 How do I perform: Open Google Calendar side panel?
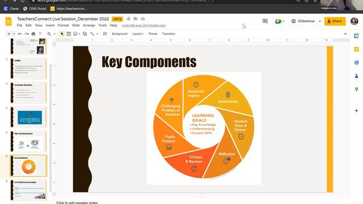tap(357, 36)
